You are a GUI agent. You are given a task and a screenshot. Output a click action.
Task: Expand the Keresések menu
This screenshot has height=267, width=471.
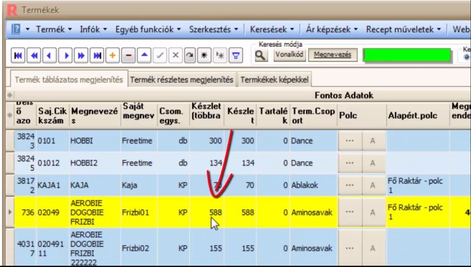click(x=270, y=29)
